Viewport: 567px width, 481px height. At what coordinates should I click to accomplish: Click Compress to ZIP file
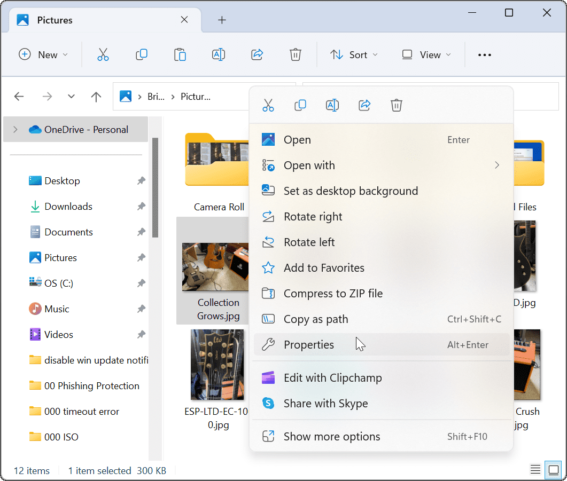(332, 293)
